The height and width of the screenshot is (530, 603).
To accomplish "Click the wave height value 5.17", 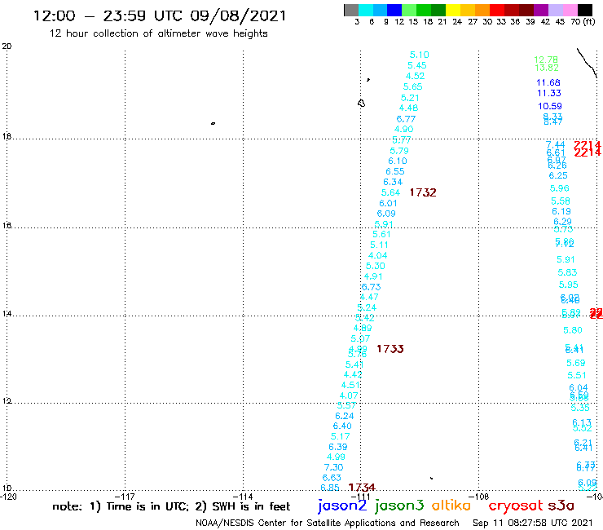I will (x=341, y=436).
